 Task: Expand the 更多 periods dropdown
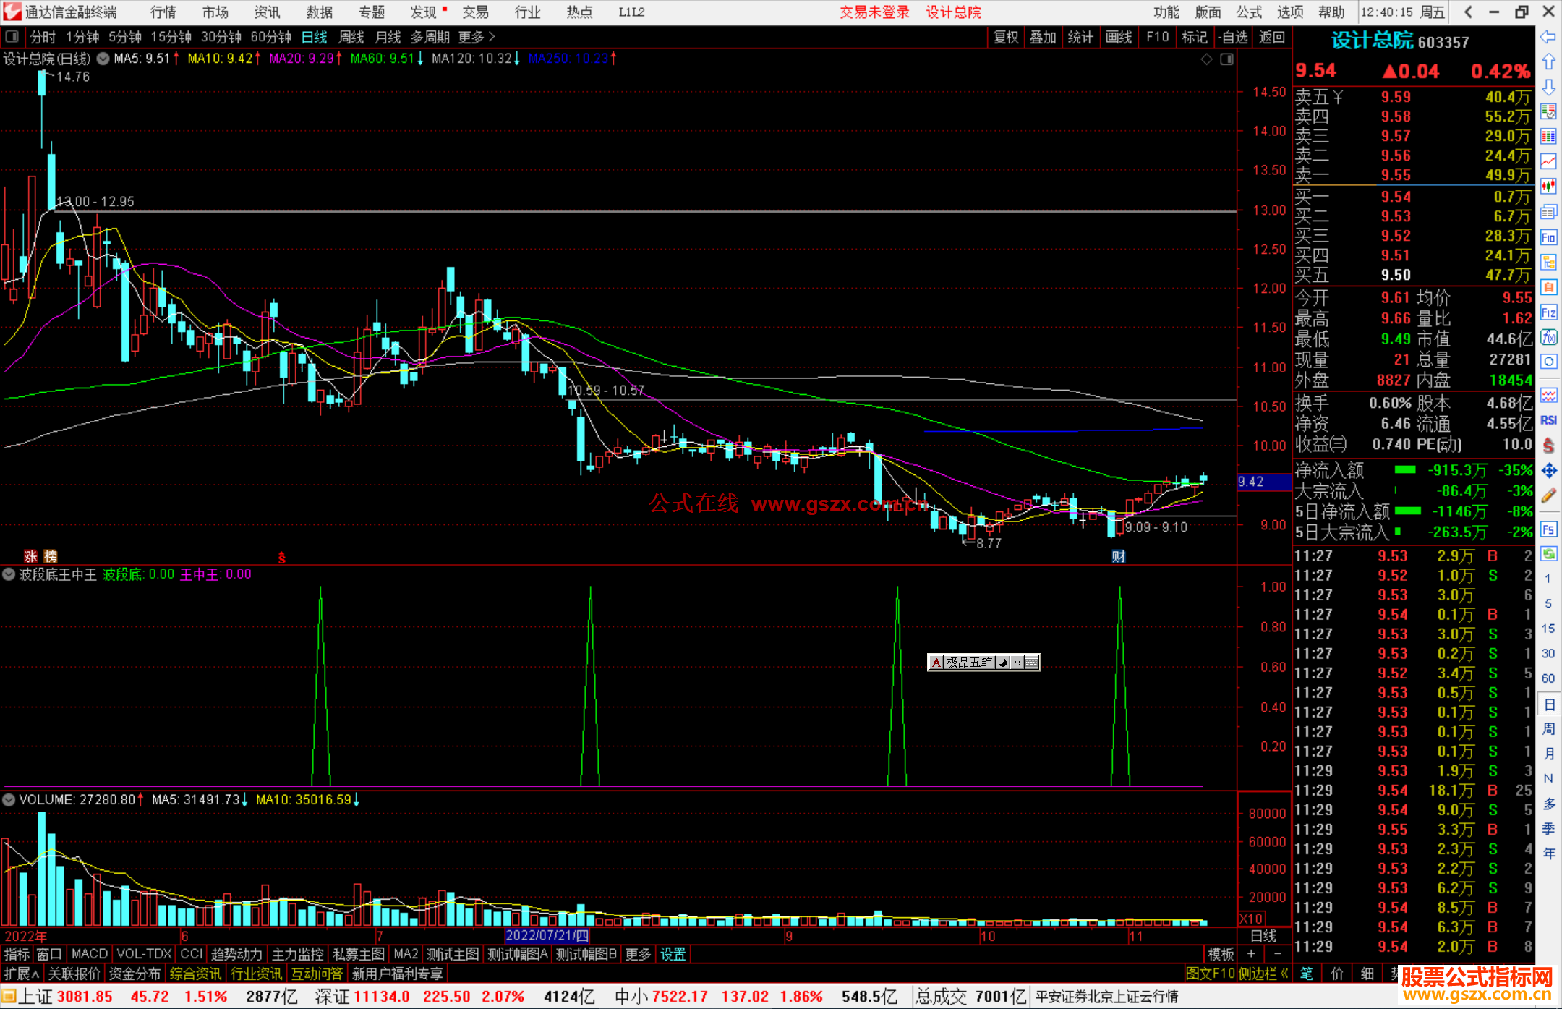pyautogui.click(x=477, y=37)
